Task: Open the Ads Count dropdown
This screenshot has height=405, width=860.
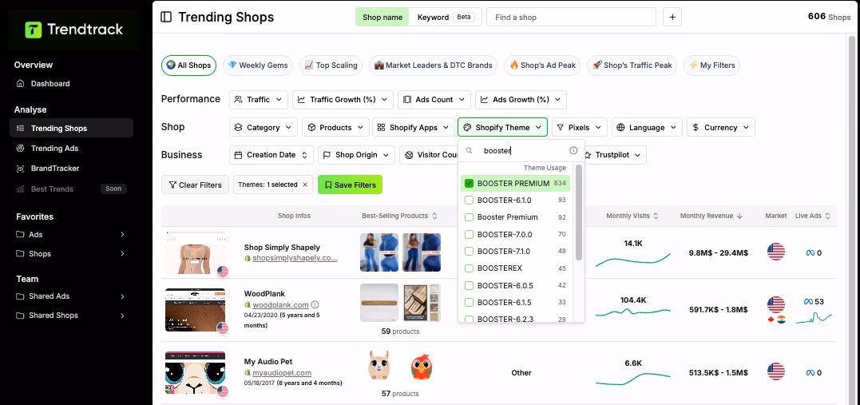Action: [x=434, y=99]
